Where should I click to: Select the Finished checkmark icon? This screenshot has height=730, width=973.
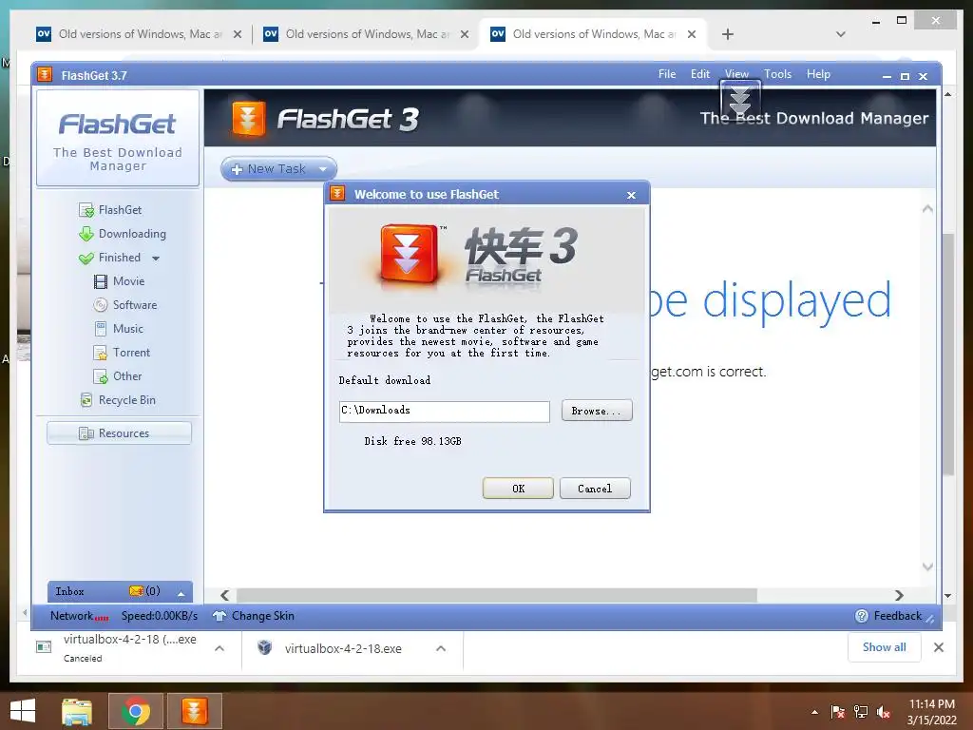click(86, 259)
